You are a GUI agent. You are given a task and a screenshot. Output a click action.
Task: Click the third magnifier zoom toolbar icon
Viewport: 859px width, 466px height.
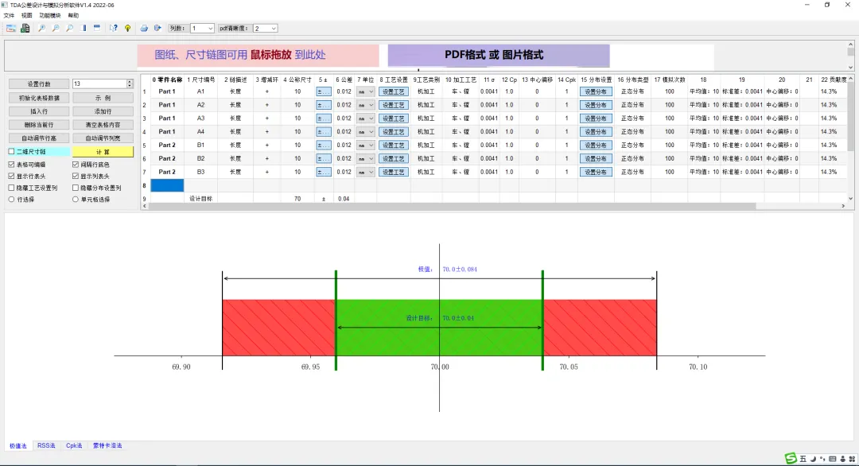(x=69, y=28)
